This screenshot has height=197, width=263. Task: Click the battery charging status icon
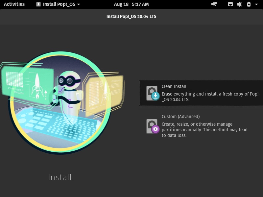[249, 4]
